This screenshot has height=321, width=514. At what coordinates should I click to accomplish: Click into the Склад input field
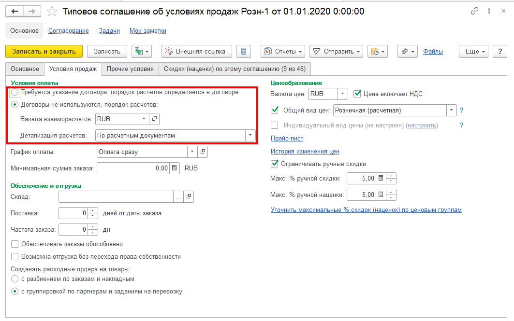pos(116,196)
